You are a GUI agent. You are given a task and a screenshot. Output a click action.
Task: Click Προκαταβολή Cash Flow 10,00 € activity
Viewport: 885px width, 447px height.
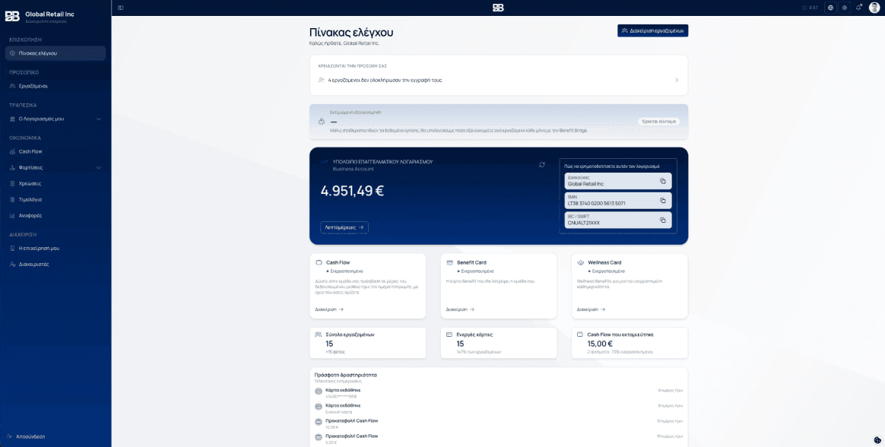click(x=498, y=423)
